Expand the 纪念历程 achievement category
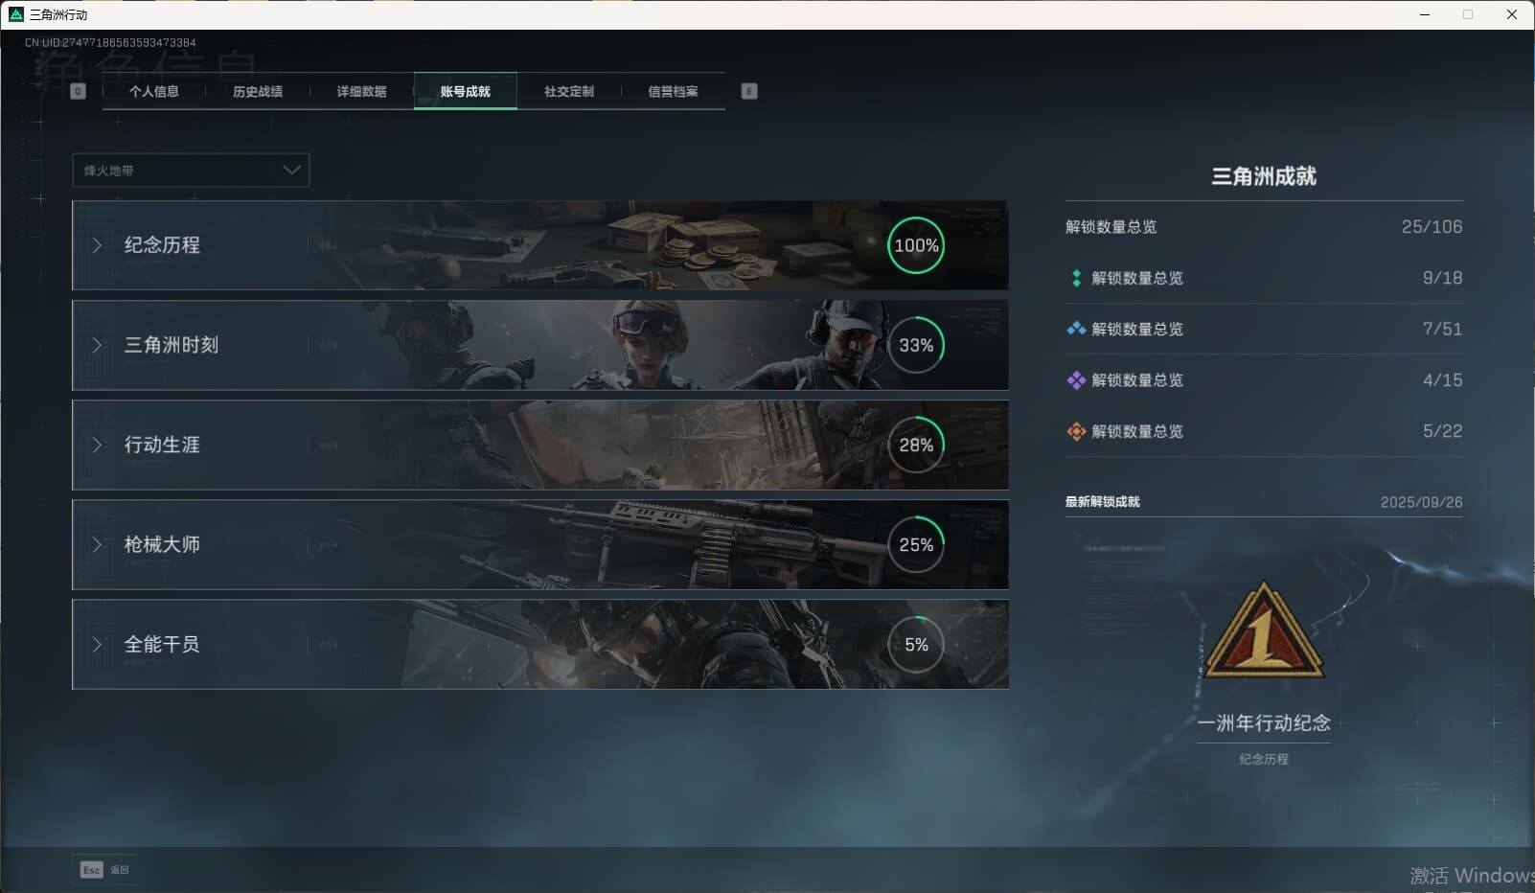The image size is (1535, 893). (161, 245)
